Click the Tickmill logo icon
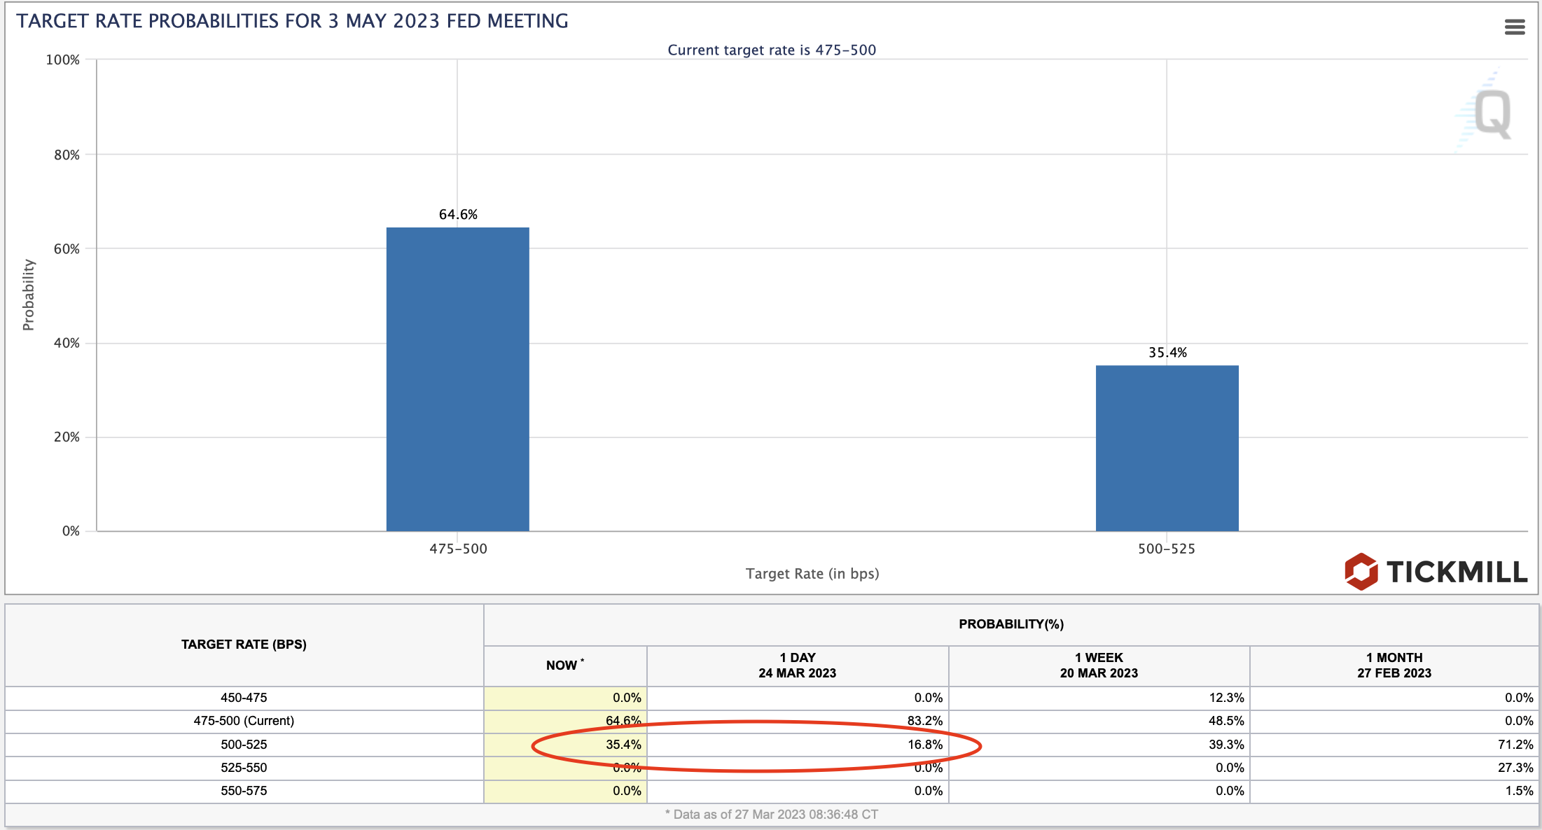Screen dimensions: 1542x830 (x=1361, y=572)
